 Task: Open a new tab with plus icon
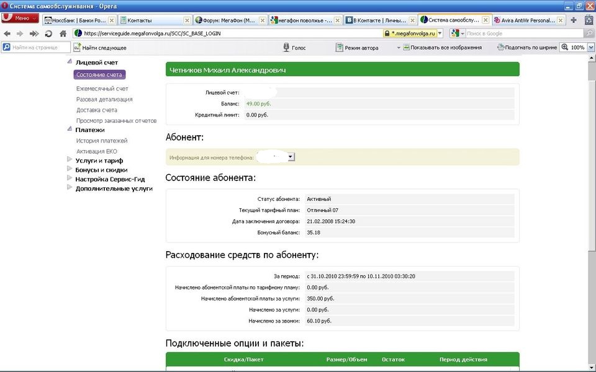pos(573,20)
